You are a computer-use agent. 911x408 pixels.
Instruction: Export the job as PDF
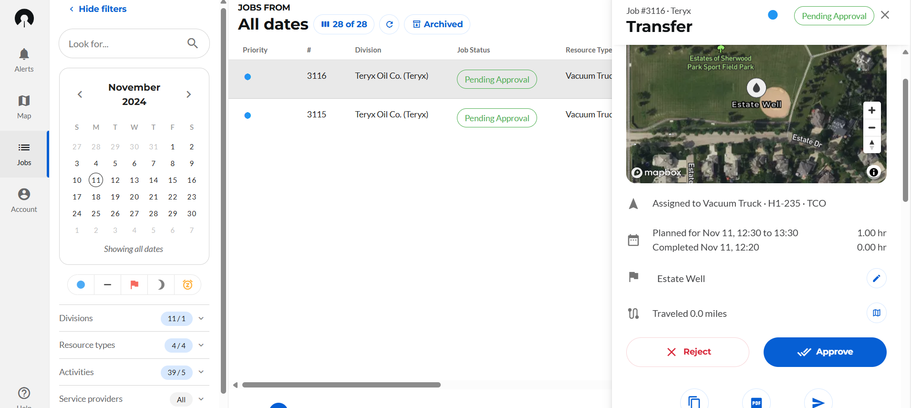(x=756, y=402)
